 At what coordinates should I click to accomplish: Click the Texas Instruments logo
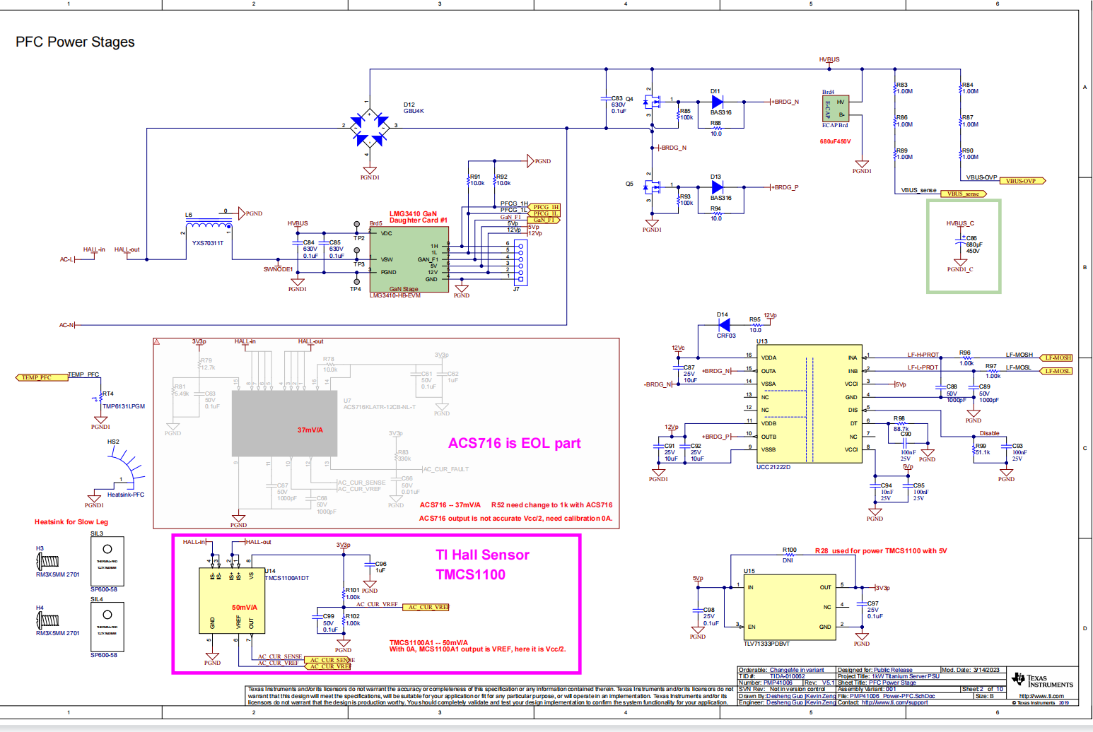(x=1042, y=680)
